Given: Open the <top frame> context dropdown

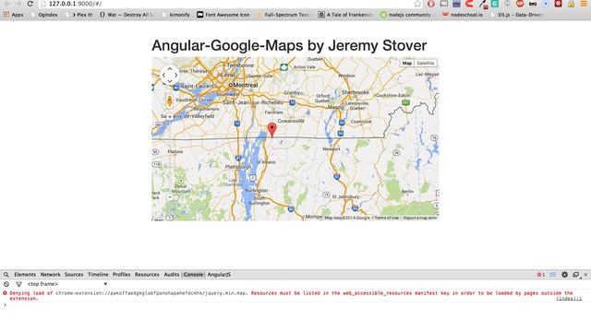Looking at the screenshot, I should [67, 284].
